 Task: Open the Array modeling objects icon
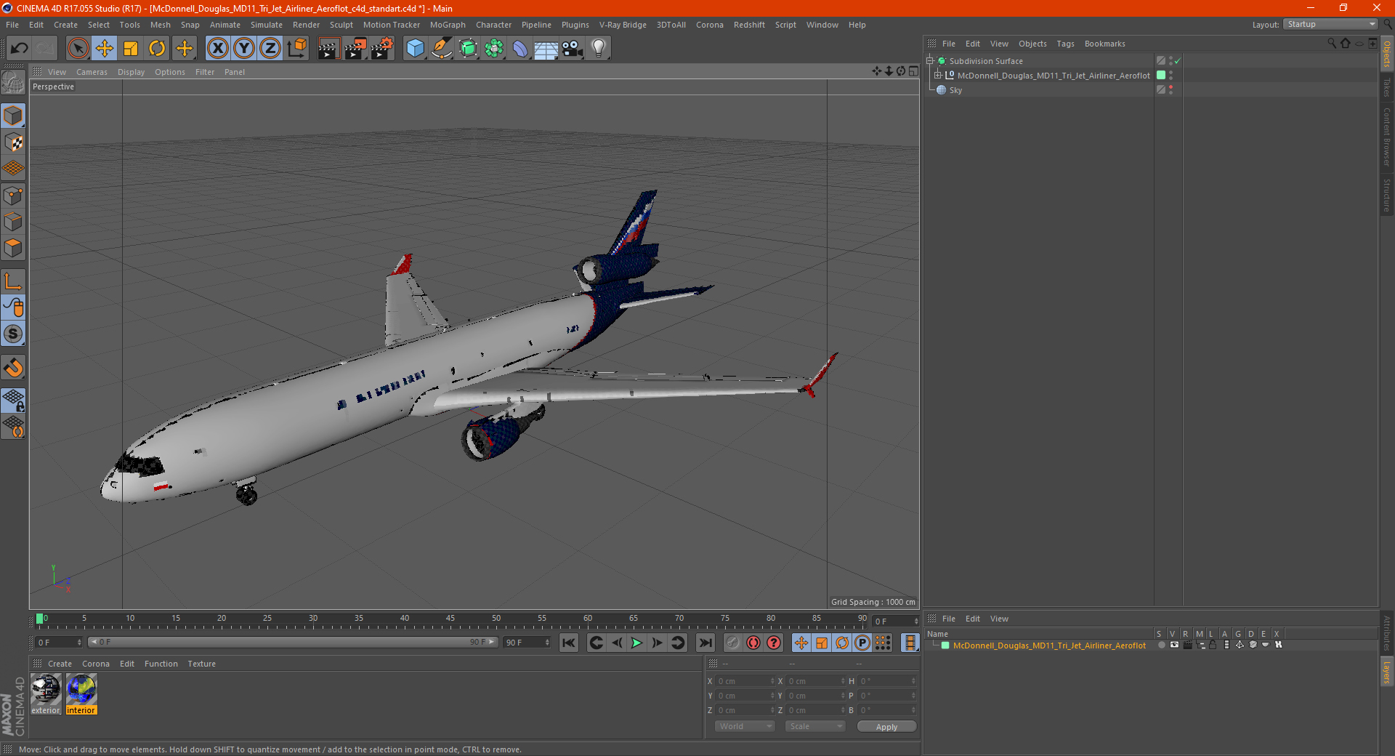pos(494,49)
